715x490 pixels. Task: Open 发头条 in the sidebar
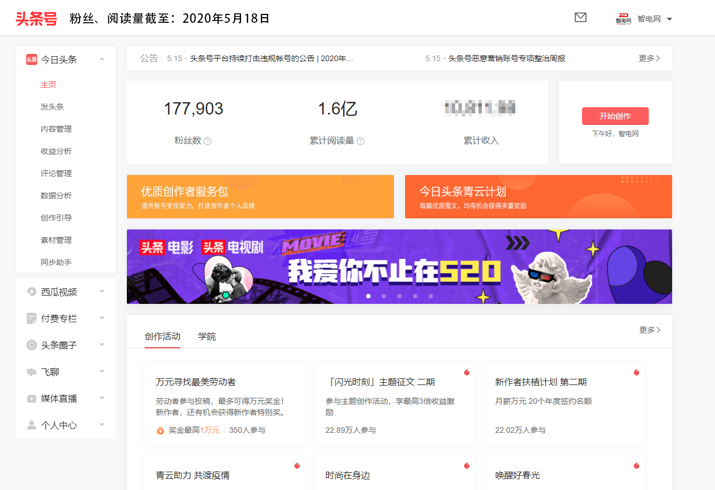(52, 107)
